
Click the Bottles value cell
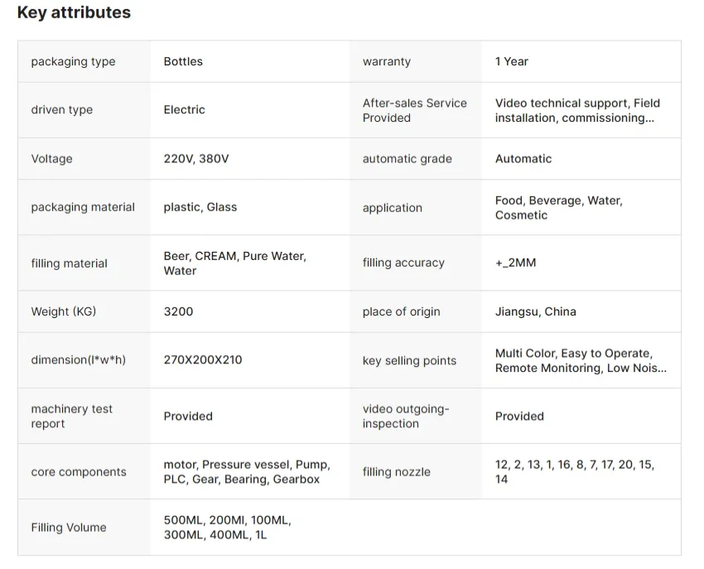pos(183,61)
